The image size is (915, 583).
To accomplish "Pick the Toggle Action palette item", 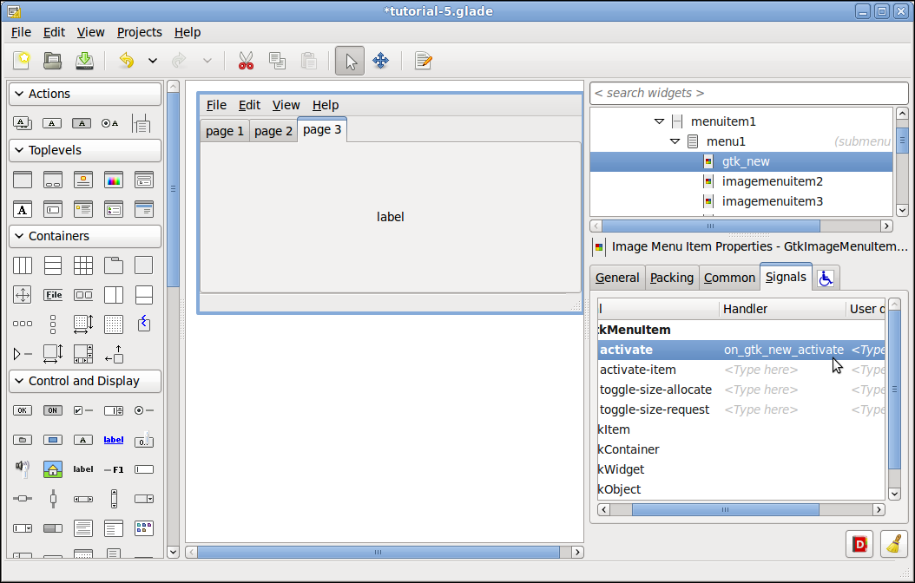I will [81, 123].
